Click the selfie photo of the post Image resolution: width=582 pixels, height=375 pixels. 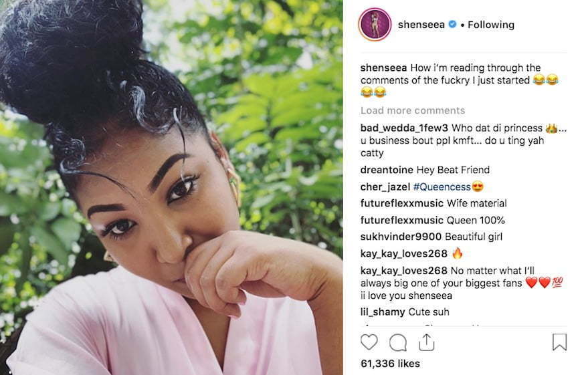click(x=171, y=187)
